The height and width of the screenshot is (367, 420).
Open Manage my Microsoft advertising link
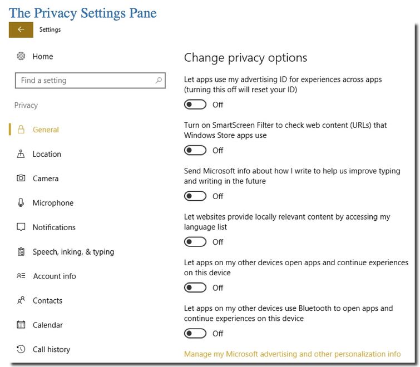coord(292,354)
